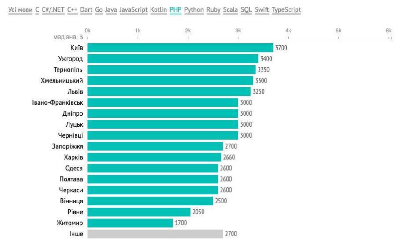Select the gray Інше bar
Image resolution: width=399 pixels, height=244 pixels.
155,234
